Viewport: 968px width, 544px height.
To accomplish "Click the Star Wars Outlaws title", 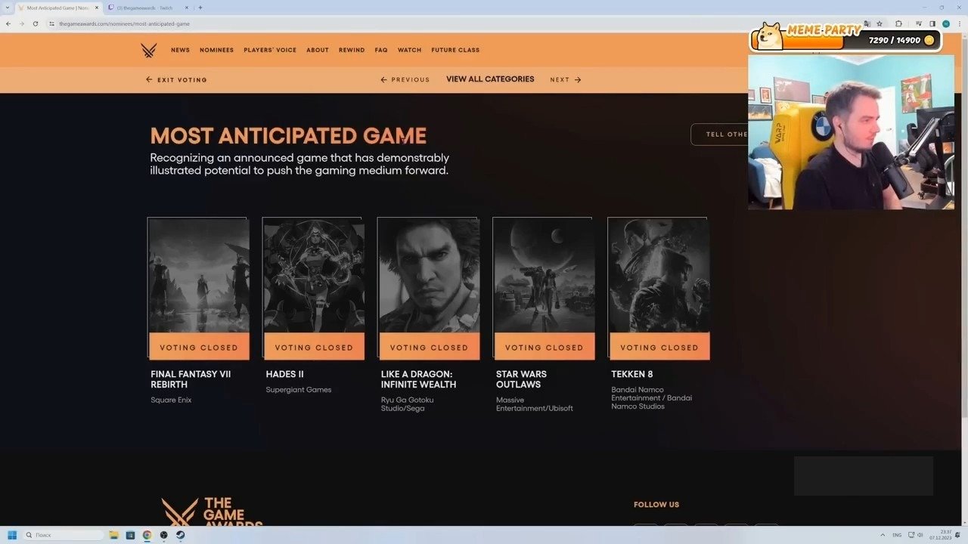I will pyautogui.click(x=521, y=379).
